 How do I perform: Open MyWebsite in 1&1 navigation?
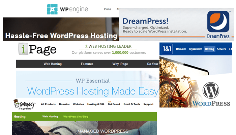click(196, 49)
